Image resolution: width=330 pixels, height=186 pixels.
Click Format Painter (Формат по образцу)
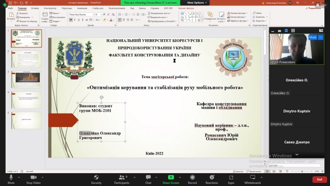click(x=27, y=21)
